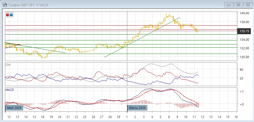Viewport: 254px width, 122px height.
Task: Select the DMI indicator label
Action: click(8, 65)
